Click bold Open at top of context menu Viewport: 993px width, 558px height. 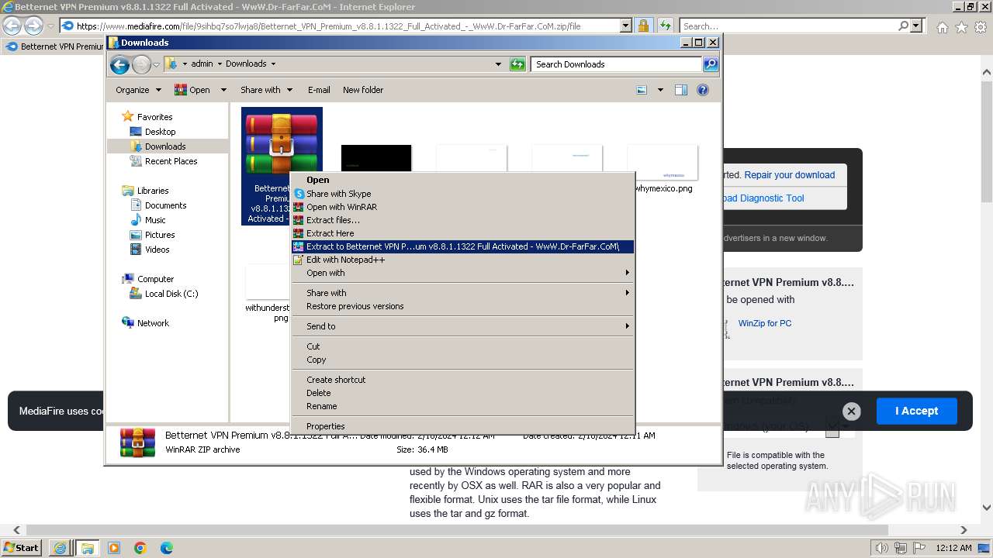tap(317, 180)
